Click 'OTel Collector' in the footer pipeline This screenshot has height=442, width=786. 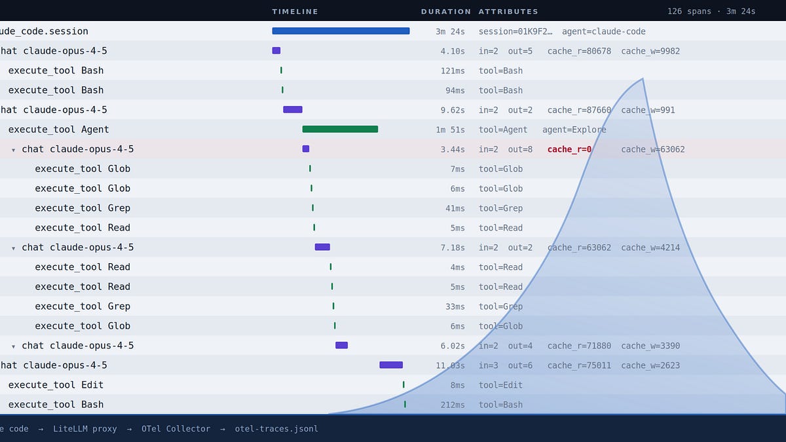click(176, 429)
